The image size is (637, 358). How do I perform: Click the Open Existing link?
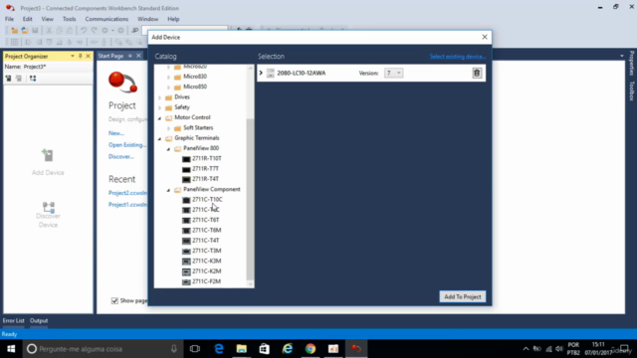127,145
